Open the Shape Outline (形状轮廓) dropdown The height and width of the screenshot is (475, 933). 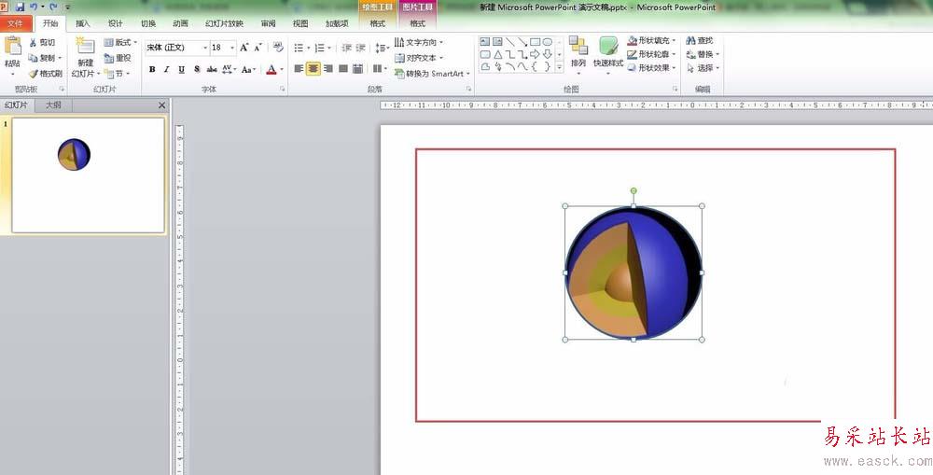651,54
